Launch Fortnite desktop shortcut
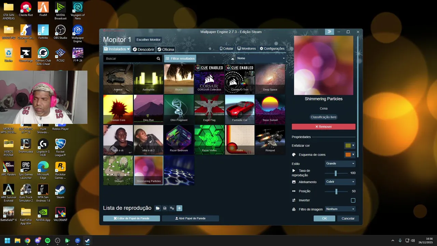The width and height of the screenshot is (437, 246). click(43, 32)
